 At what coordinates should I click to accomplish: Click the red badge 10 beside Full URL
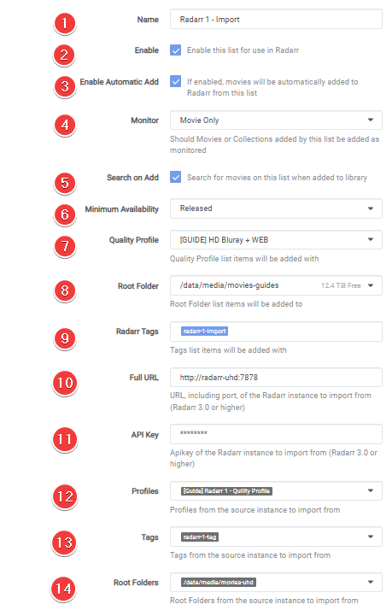[x=65, y=383]
